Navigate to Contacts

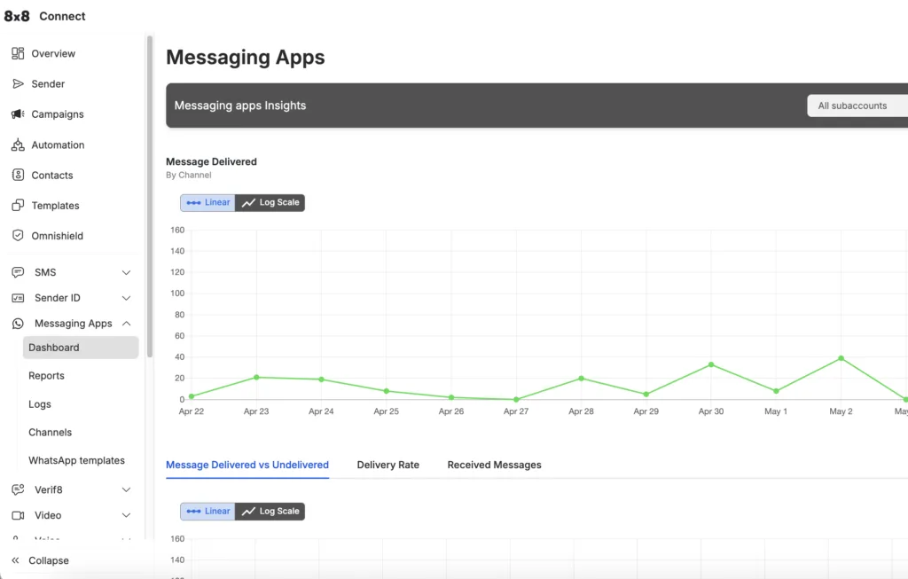(x=52, y=176)
